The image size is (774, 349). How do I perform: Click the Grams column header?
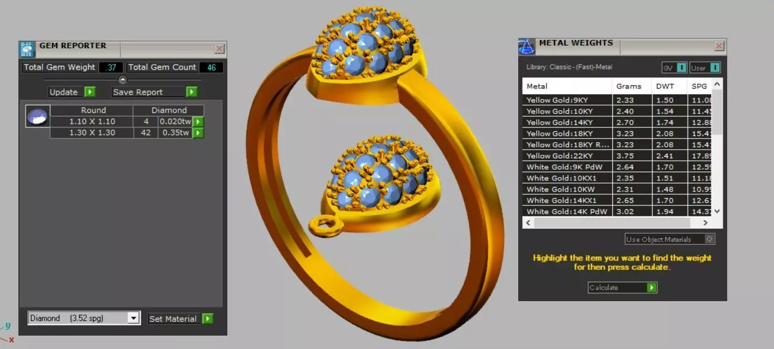pyautogui.click(x=632, y=86)
